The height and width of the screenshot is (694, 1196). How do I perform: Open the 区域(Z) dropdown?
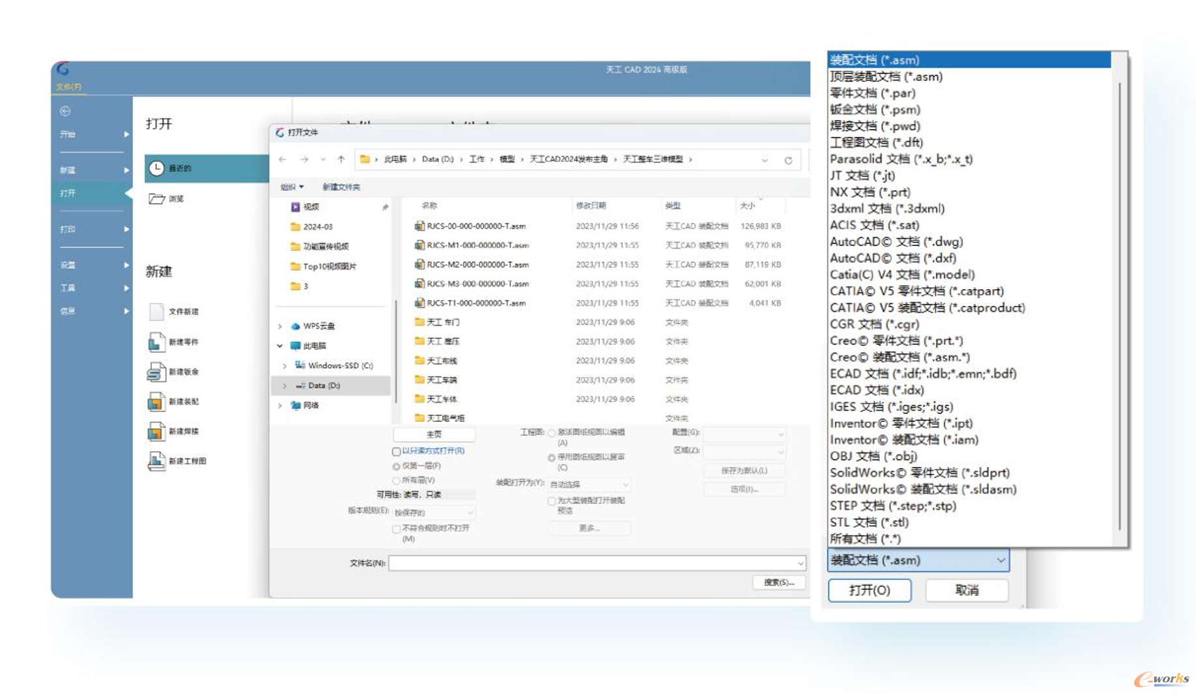(745, 451)
